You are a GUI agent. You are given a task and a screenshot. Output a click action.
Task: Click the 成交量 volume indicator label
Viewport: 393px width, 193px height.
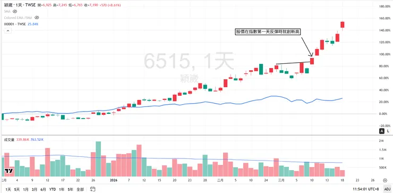tap(9, 139)
